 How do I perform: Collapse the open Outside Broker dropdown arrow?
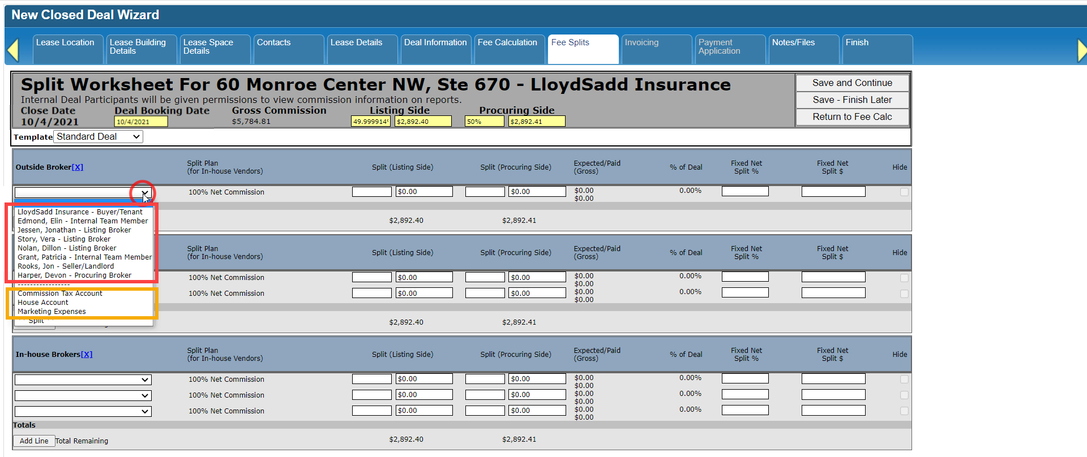(145, 193)
